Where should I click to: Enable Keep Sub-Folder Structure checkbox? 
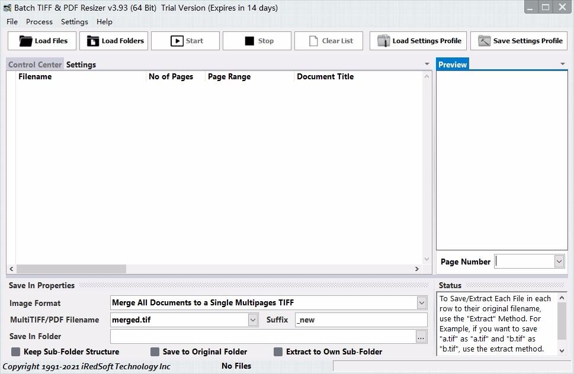(16, 352)
